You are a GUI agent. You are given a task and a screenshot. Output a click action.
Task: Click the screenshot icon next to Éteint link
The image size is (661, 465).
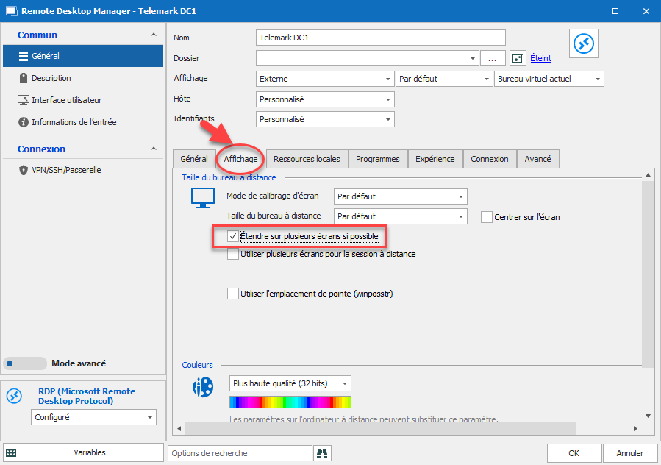[x=517, y=57]
